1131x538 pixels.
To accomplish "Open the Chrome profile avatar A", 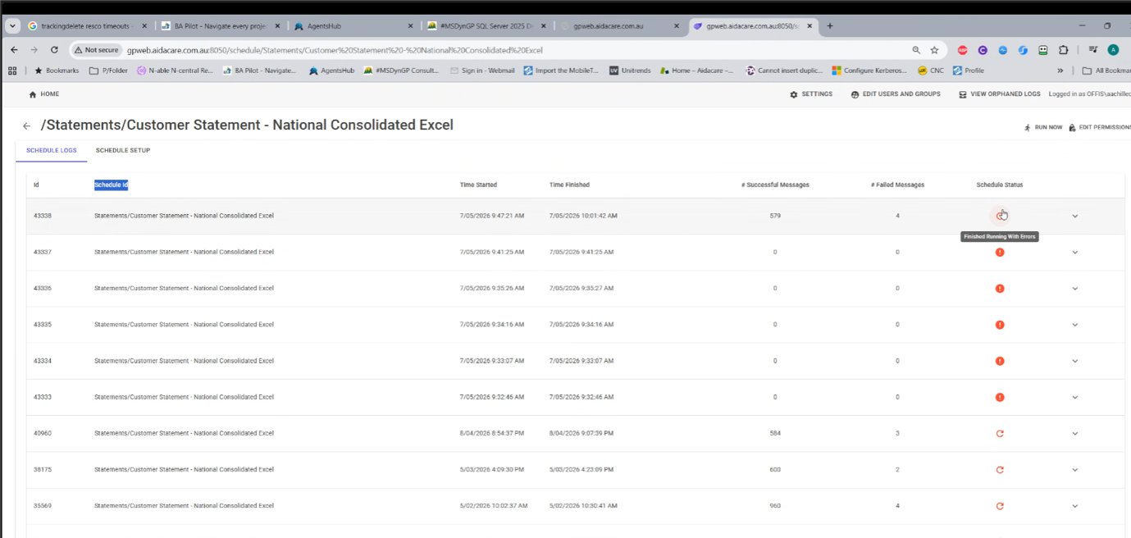I will (1113, 50).
